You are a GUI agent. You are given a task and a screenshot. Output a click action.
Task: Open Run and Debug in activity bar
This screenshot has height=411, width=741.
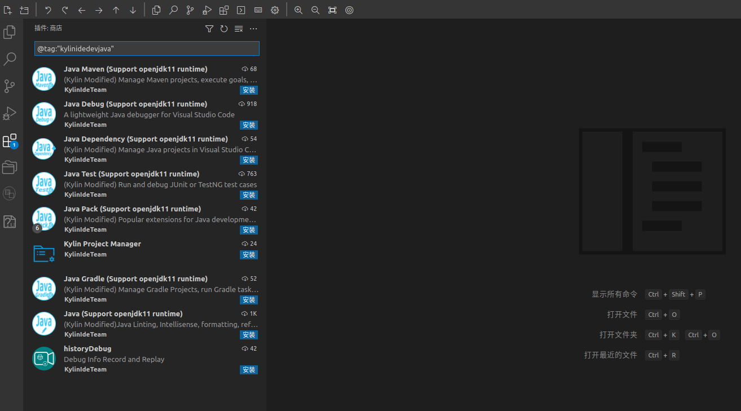[10, 113]
